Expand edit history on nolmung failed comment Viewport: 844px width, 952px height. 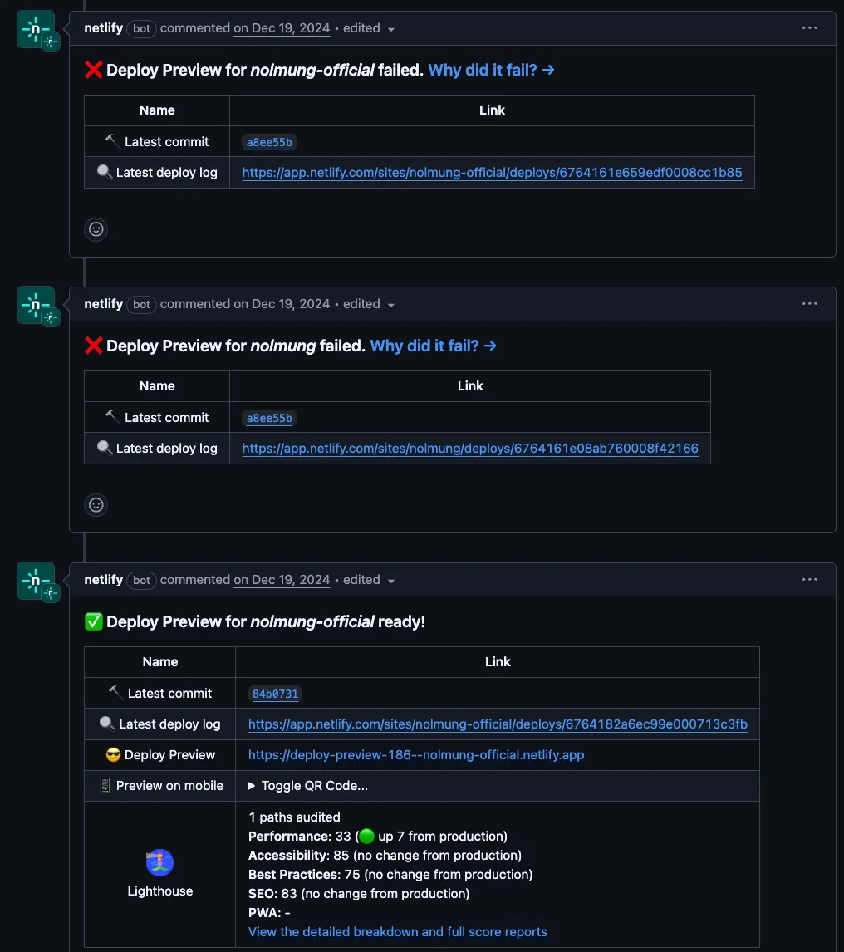click(369, 304)
